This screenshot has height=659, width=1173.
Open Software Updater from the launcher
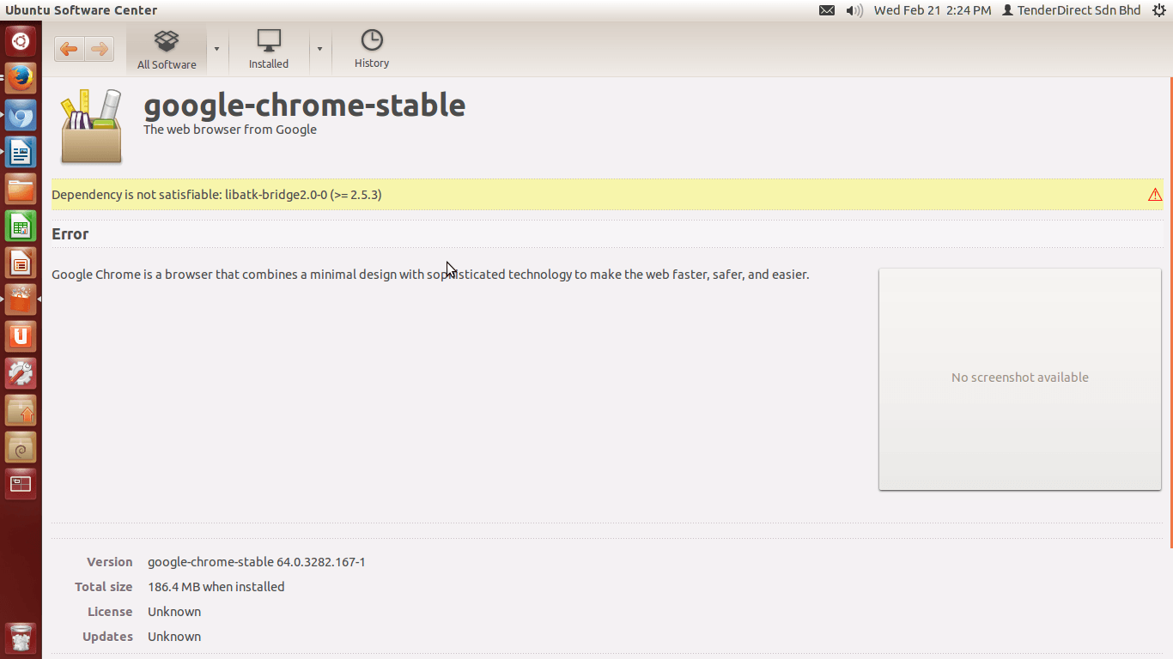coord(21,410)
